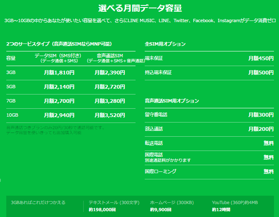Screen dimensions: 279x217
Task: Select the 月額2,390円 price cell
Action: 110,73
